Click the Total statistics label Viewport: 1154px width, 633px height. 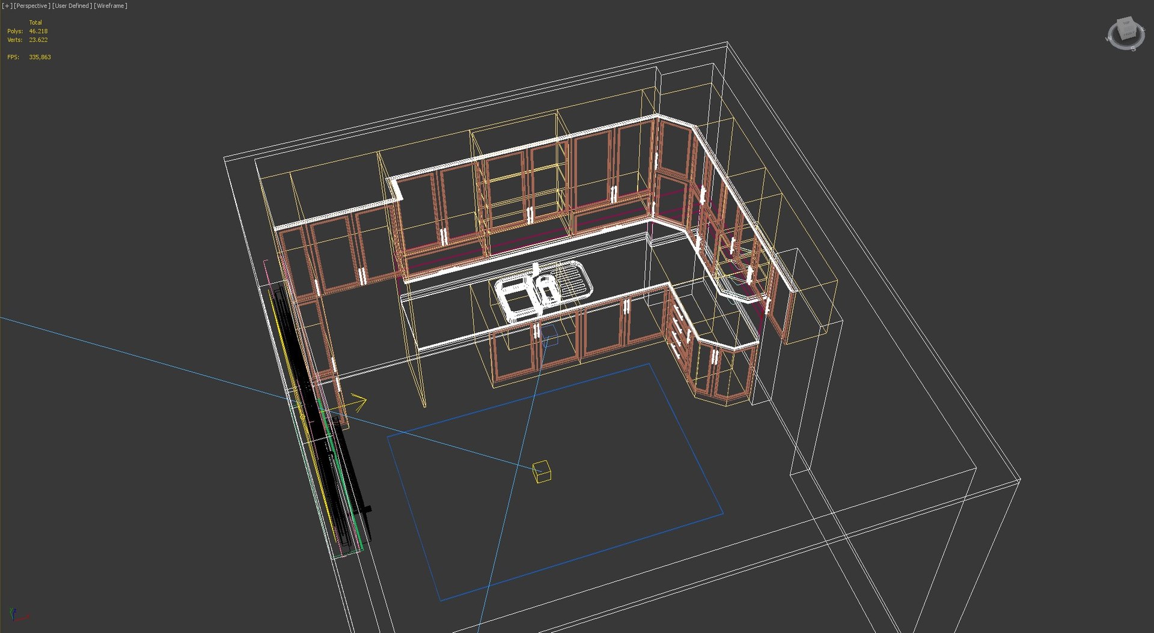(x=35, y=23)
